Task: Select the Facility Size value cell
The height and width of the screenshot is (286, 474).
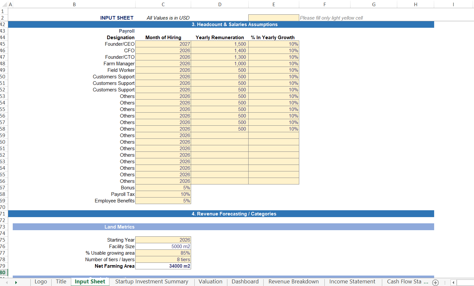Action: (x=163, y=246)
